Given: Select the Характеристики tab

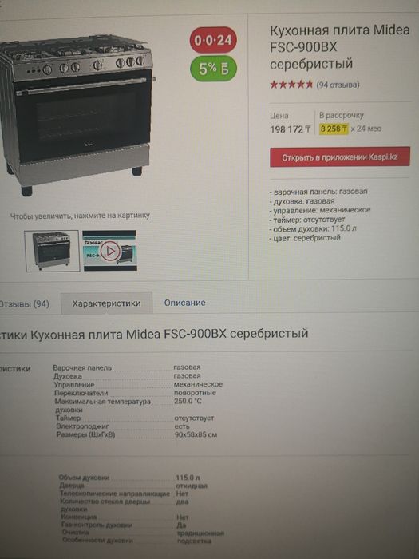Looking at the screenshot, I should 106,303.
